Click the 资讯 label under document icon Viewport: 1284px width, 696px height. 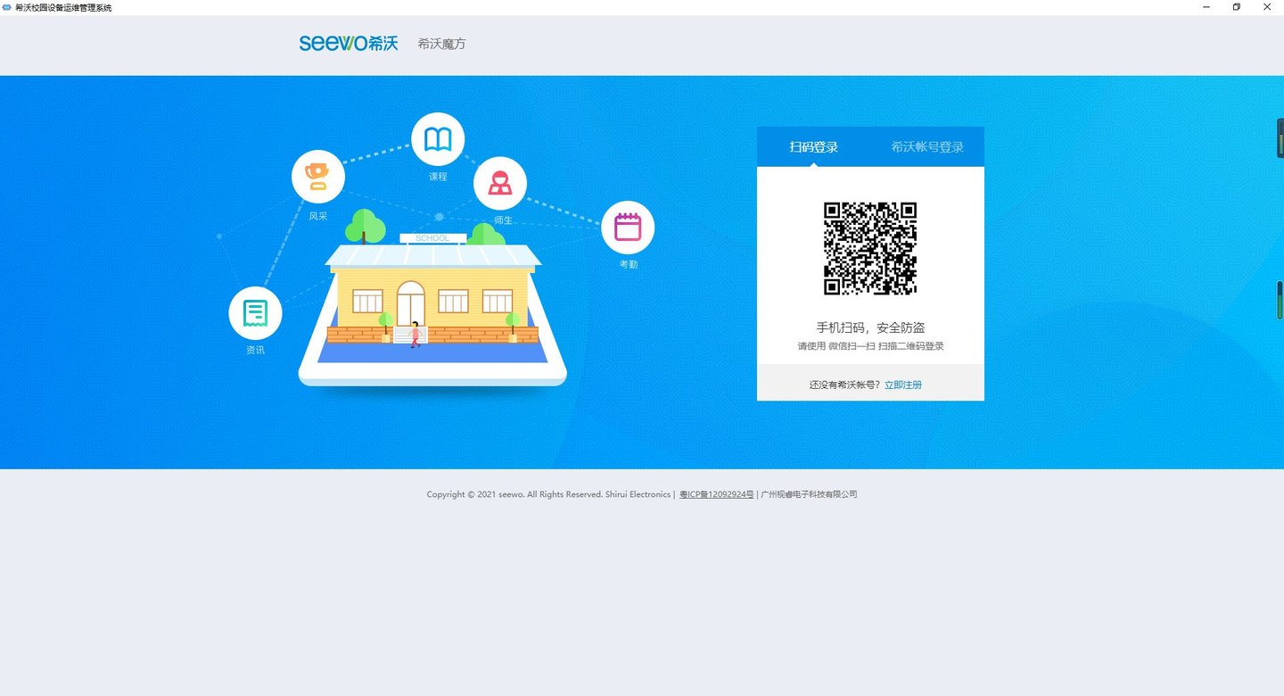[x=255, y=350]
